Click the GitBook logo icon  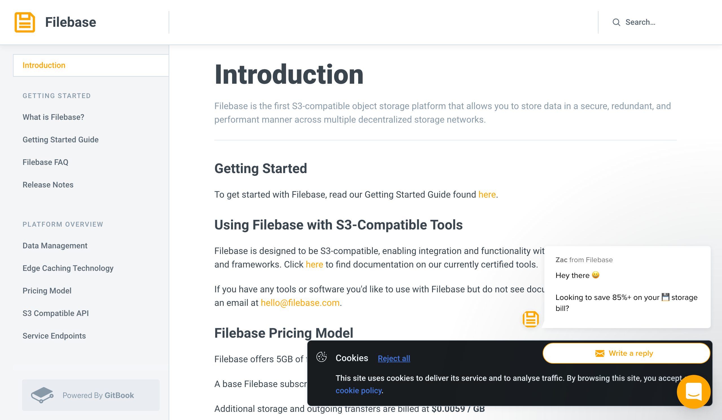point(42,395)
